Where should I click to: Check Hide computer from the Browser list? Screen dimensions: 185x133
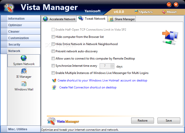[x=53, y=37]
